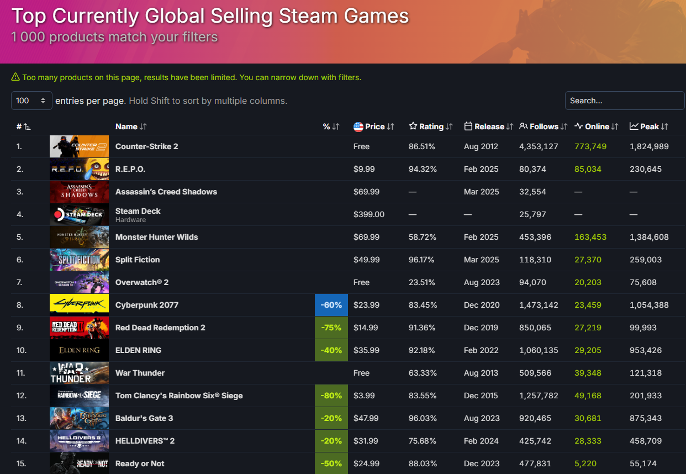The height and width of the screenshot is (474, 686).
Task: Open Rainbow Six Siege thumbnail
Action: [x=79, y=396]
